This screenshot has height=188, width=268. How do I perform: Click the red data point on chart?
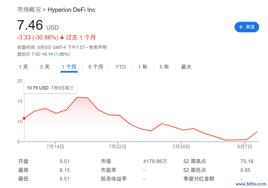[24, 118]
